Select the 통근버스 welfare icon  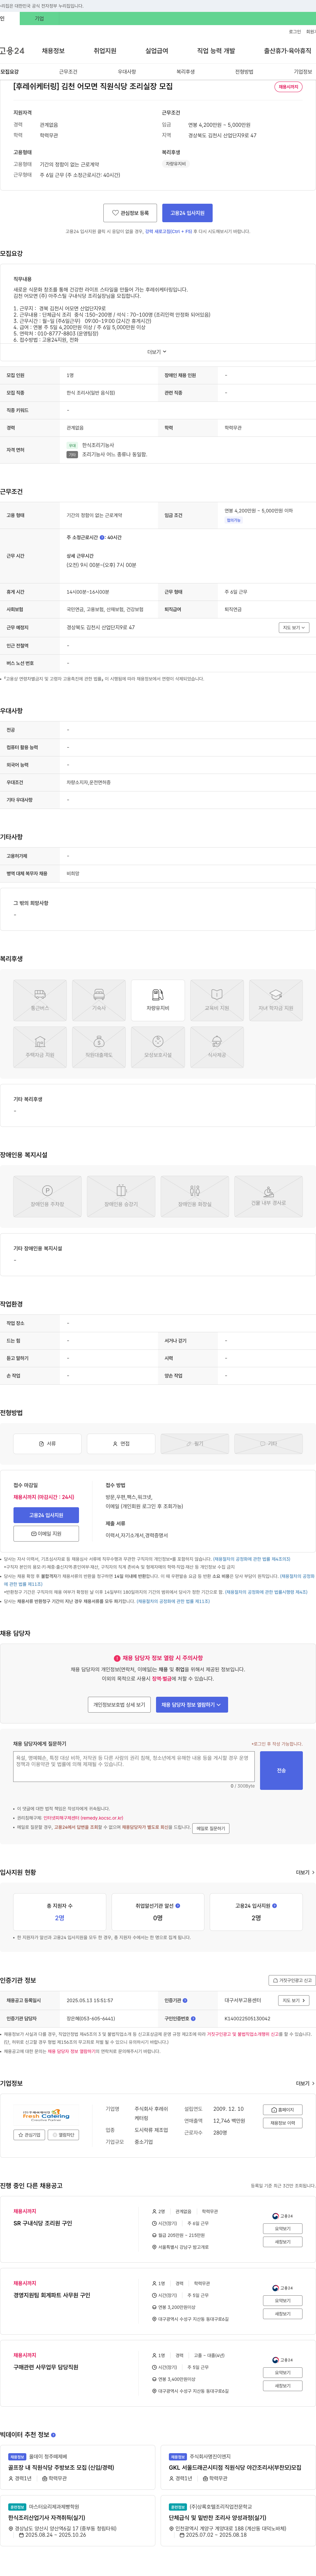pyautogui.click(x=40, y=1000)
